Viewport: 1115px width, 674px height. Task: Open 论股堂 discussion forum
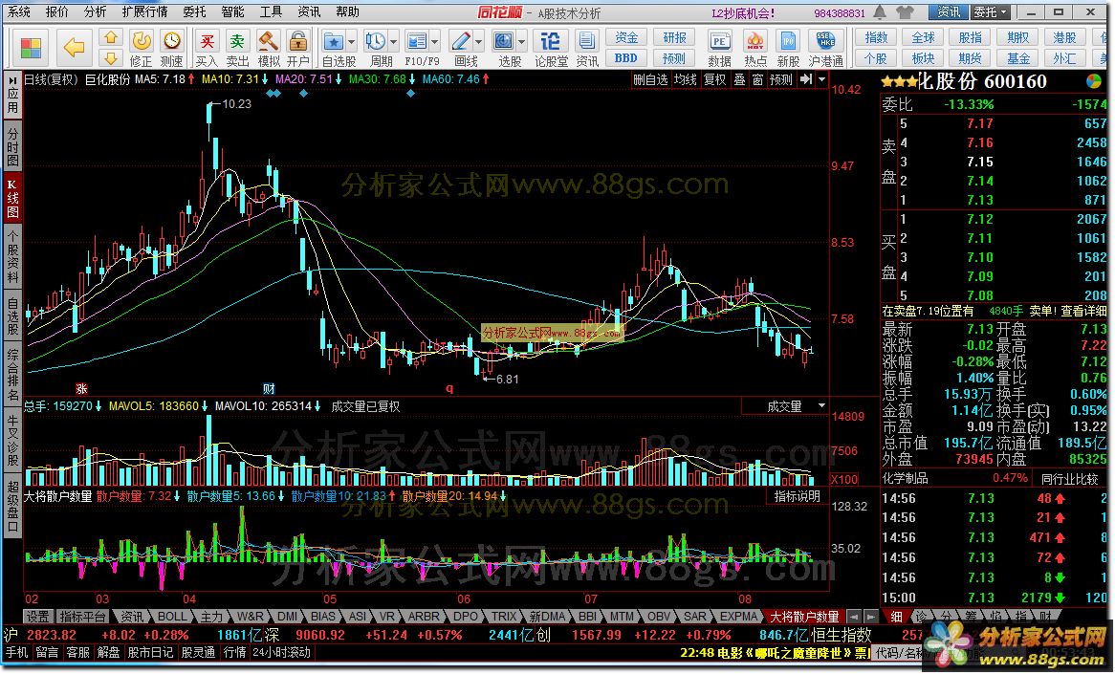(x=551, y=49)
